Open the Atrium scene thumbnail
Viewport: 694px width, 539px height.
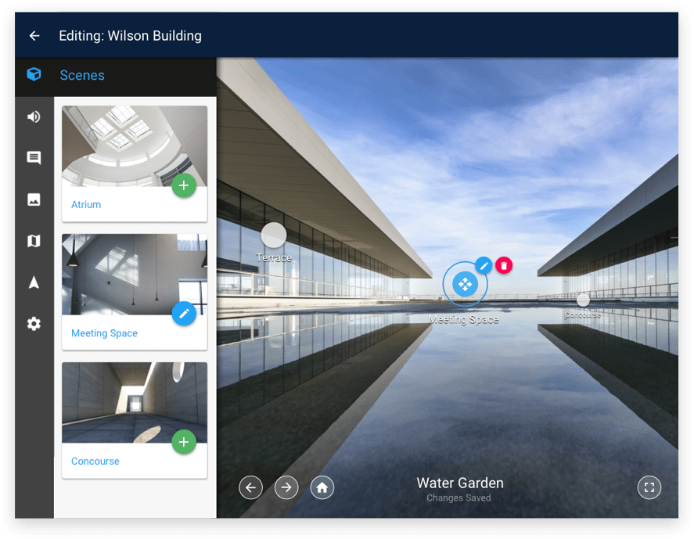[x=135, y=146]
